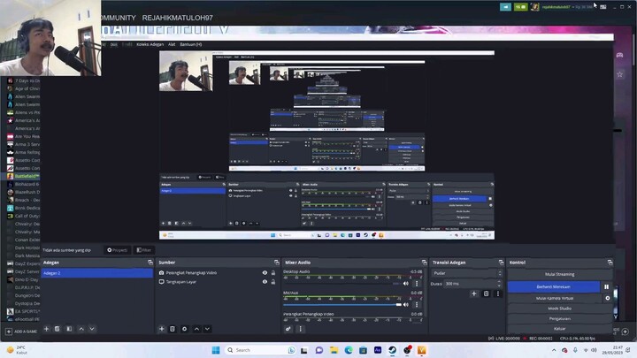The image size is (637, 358).
Task: Toggle lock on Perangkat Penangkap Video
Action: pos(272,273)
